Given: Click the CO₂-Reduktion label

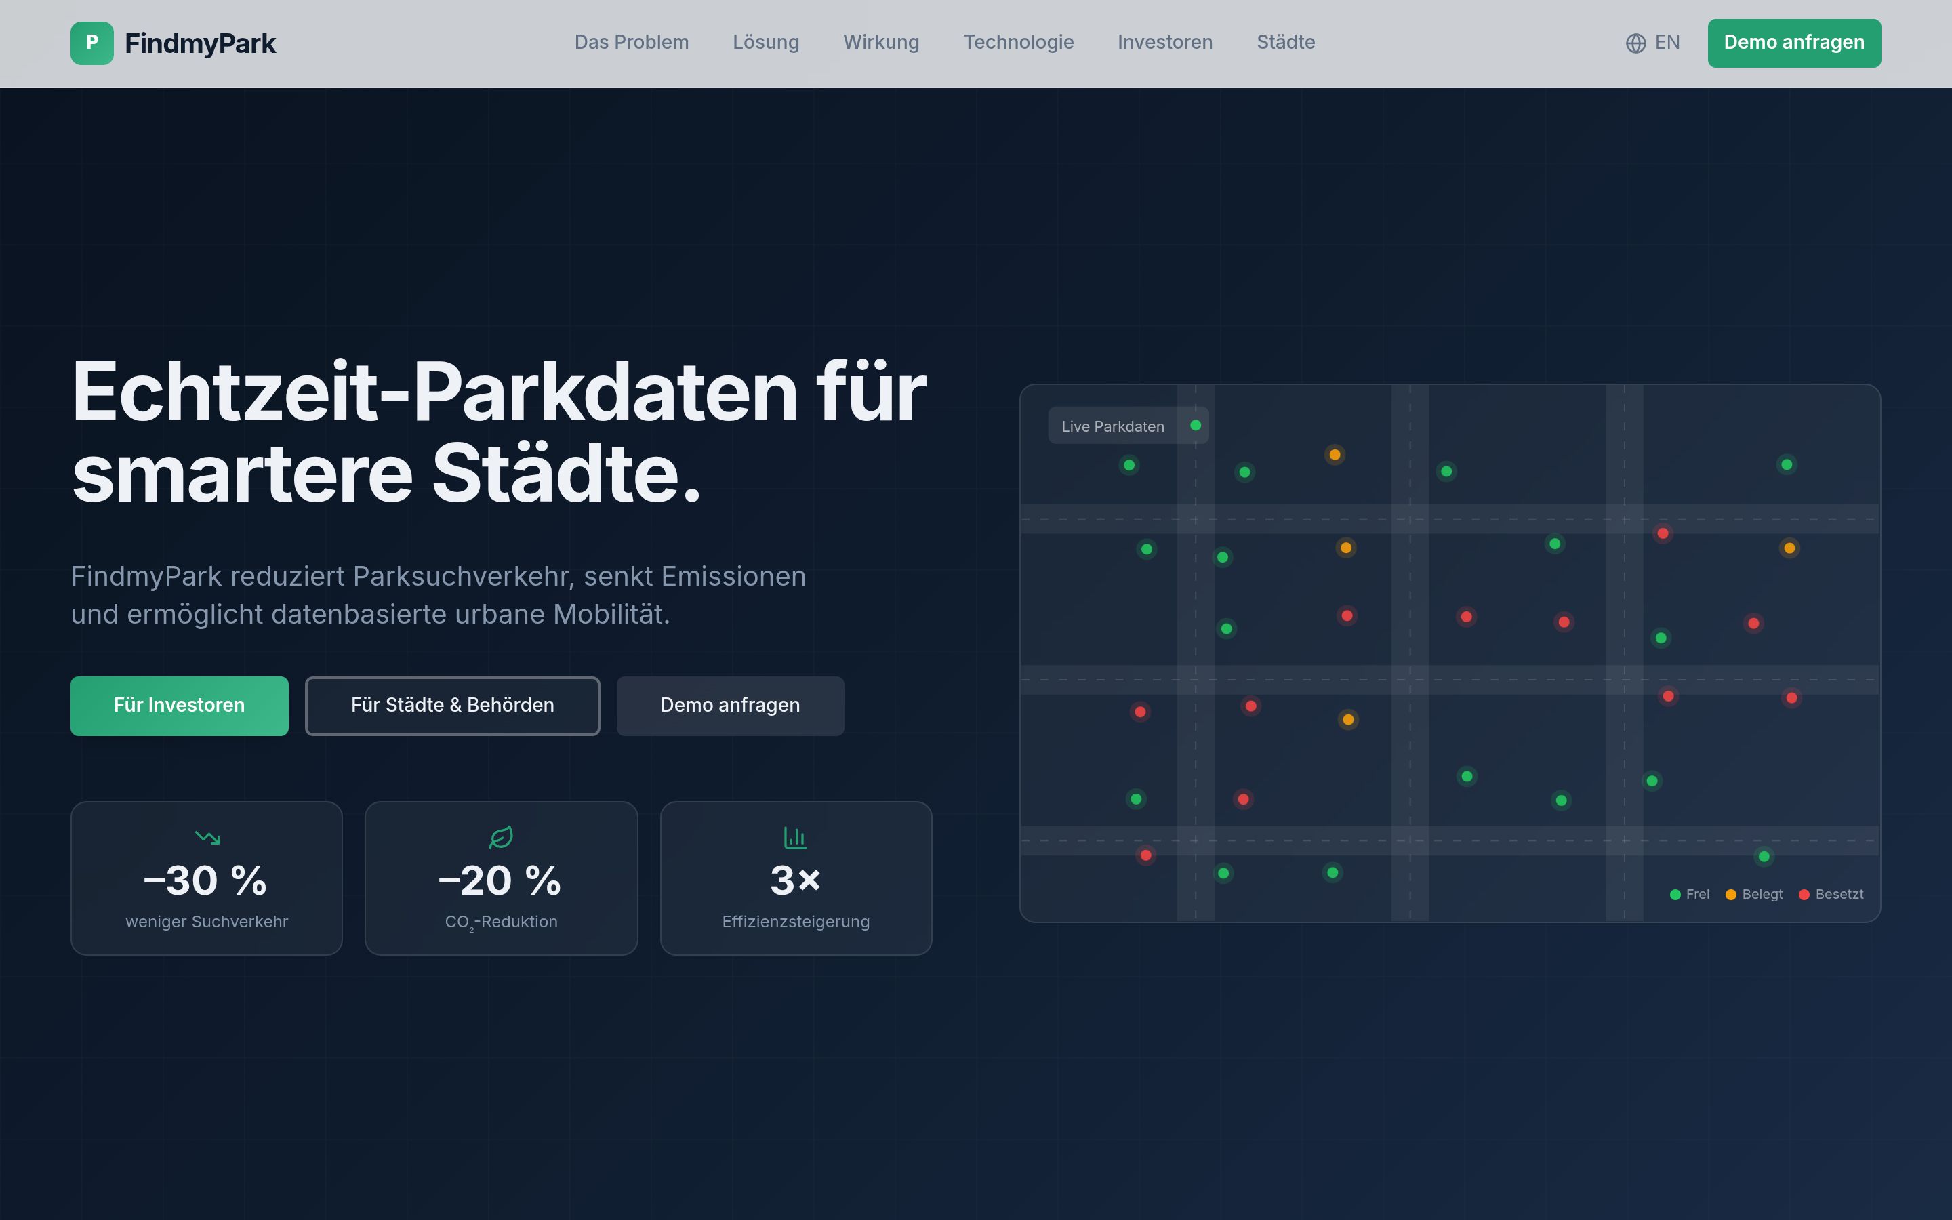Looking at the screenshot, I should [501, 922].
